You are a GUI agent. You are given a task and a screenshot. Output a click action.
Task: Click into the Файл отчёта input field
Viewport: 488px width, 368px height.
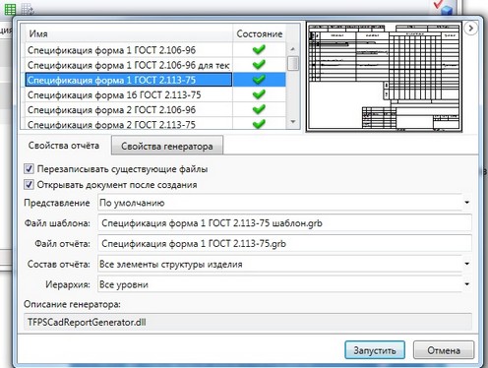click(284, 243)
